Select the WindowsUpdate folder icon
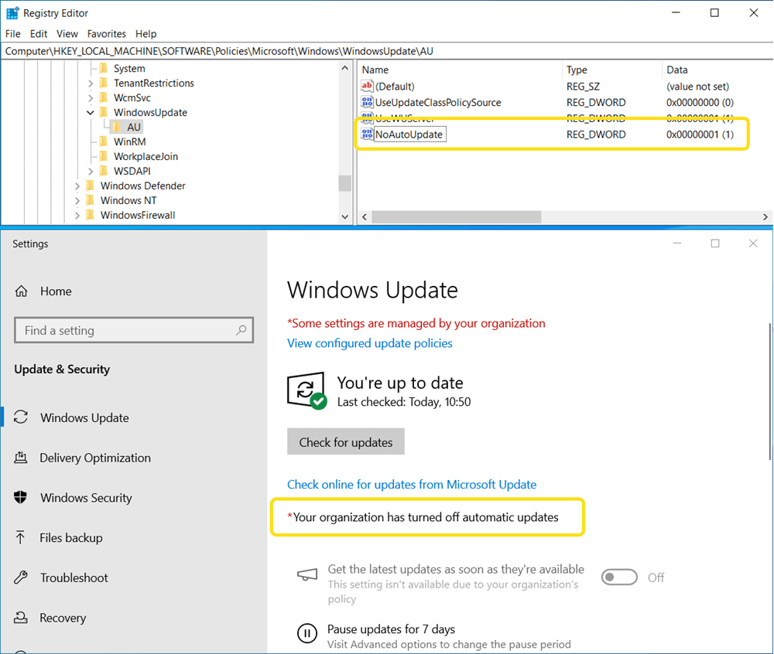Image resolution: width=774 pixels, height=654 pixels. [x=103, y=112]
